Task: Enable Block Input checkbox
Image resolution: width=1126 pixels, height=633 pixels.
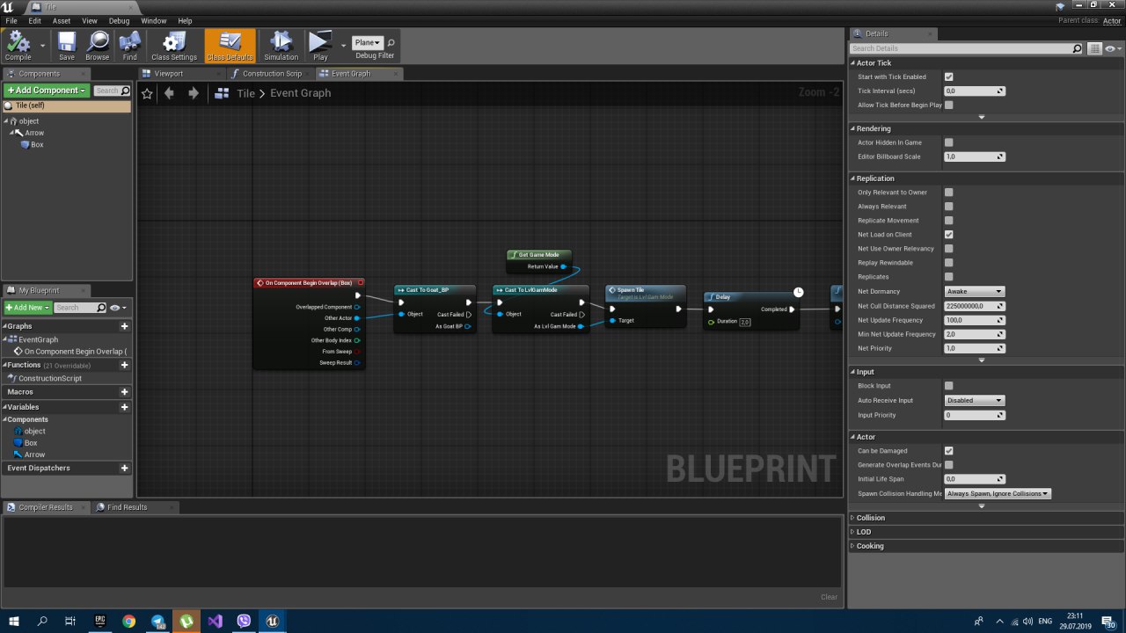Action: coord(948,386)
